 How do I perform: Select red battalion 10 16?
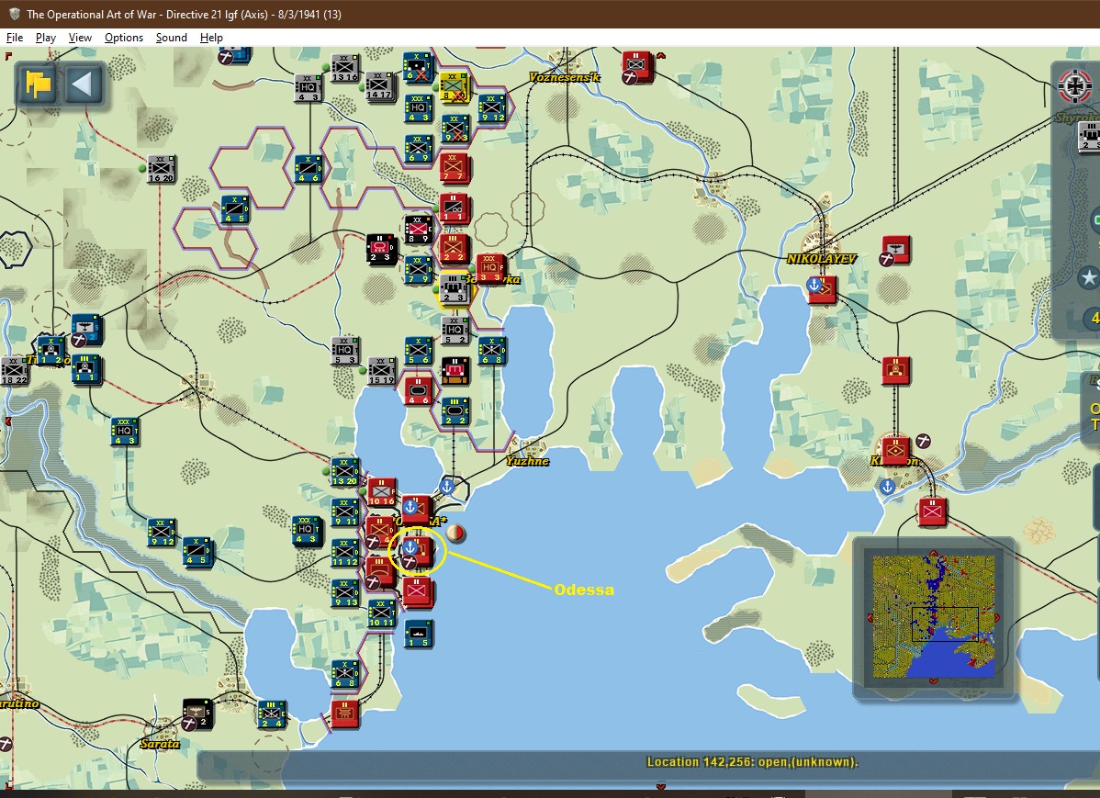tap(381, 491)
